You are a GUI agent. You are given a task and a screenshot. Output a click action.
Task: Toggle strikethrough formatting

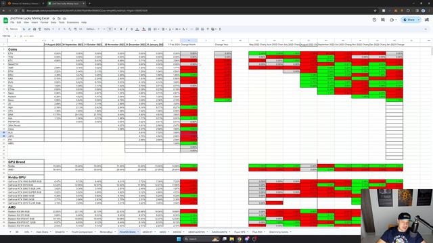point(132,29)
